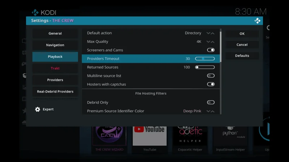Turn on Debrid Only switch

[211, 103]
